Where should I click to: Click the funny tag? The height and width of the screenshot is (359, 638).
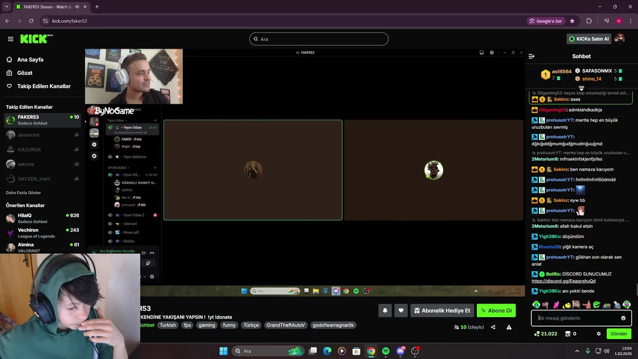[229, 325]
